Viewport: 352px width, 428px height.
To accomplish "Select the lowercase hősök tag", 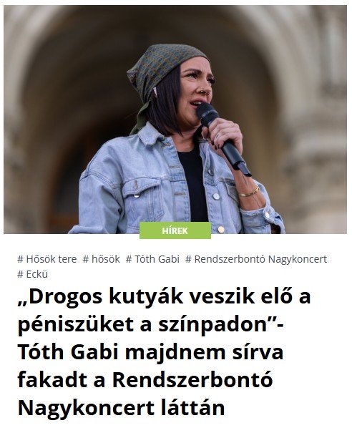I will 101,259.
